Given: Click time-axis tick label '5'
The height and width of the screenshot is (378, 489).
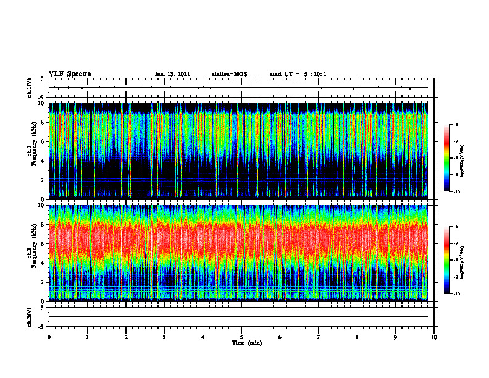Looking at the screenshot, I should pos(241,337).
